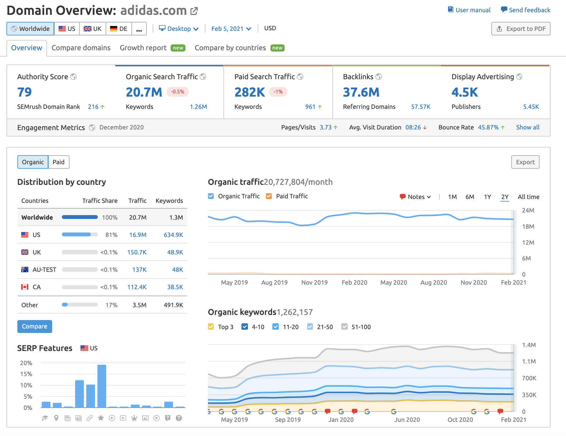Click the Export to PDF button
Screen dimensions: 566x436
coord(521,29)
